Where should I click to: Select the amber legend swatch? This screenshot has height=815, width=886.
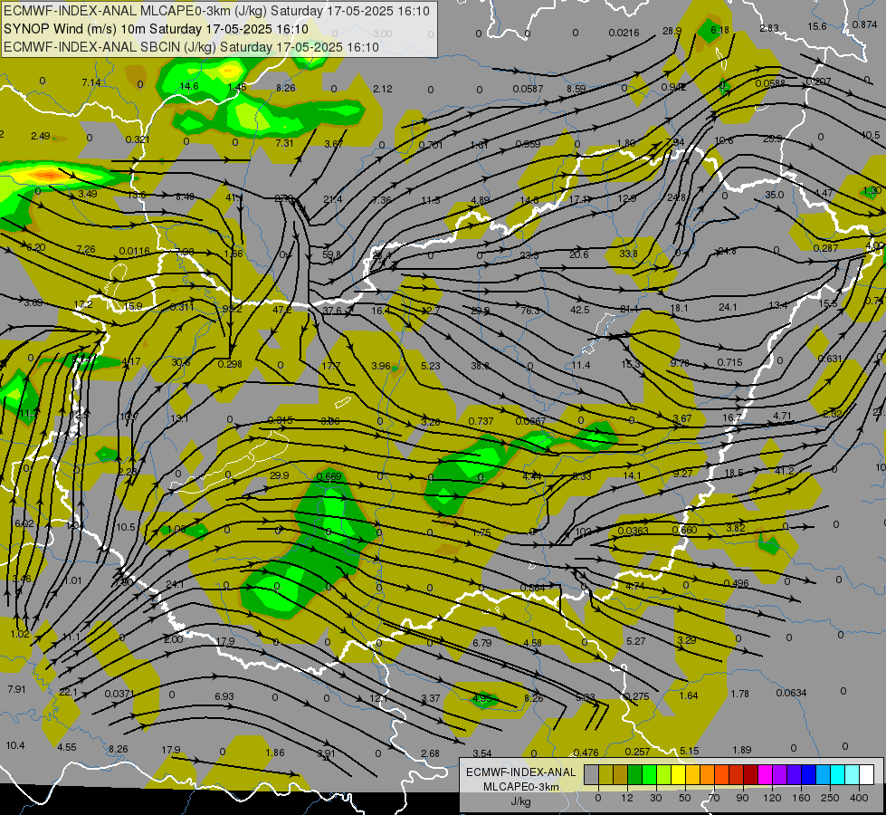tap(692, 774)
